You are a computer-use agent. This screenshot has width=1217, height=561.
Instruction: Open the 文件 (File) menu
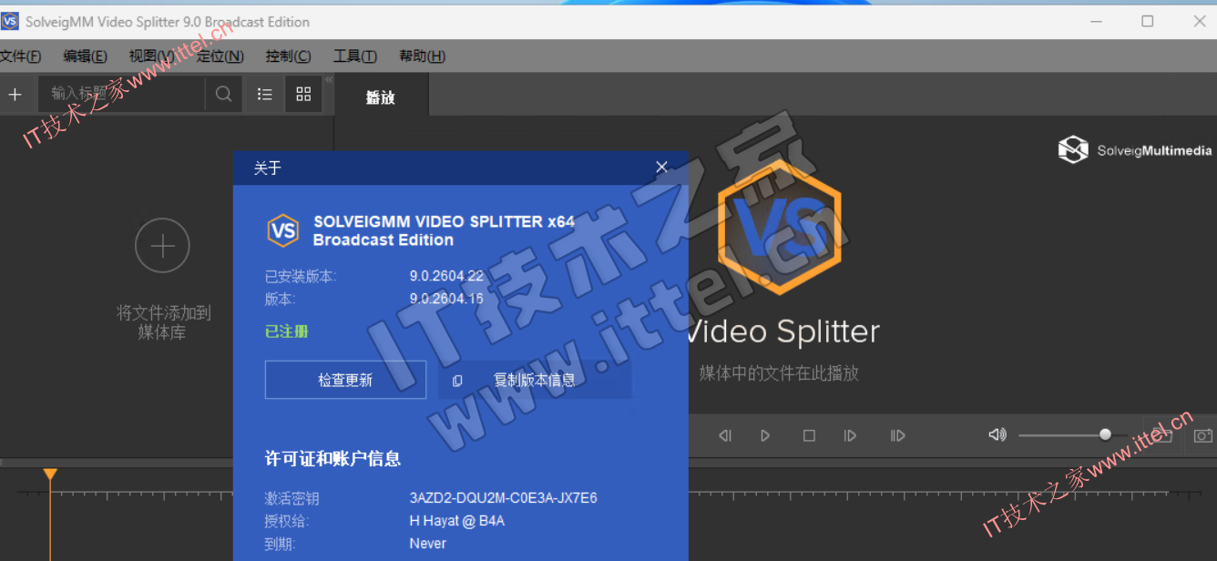(20, 56)
